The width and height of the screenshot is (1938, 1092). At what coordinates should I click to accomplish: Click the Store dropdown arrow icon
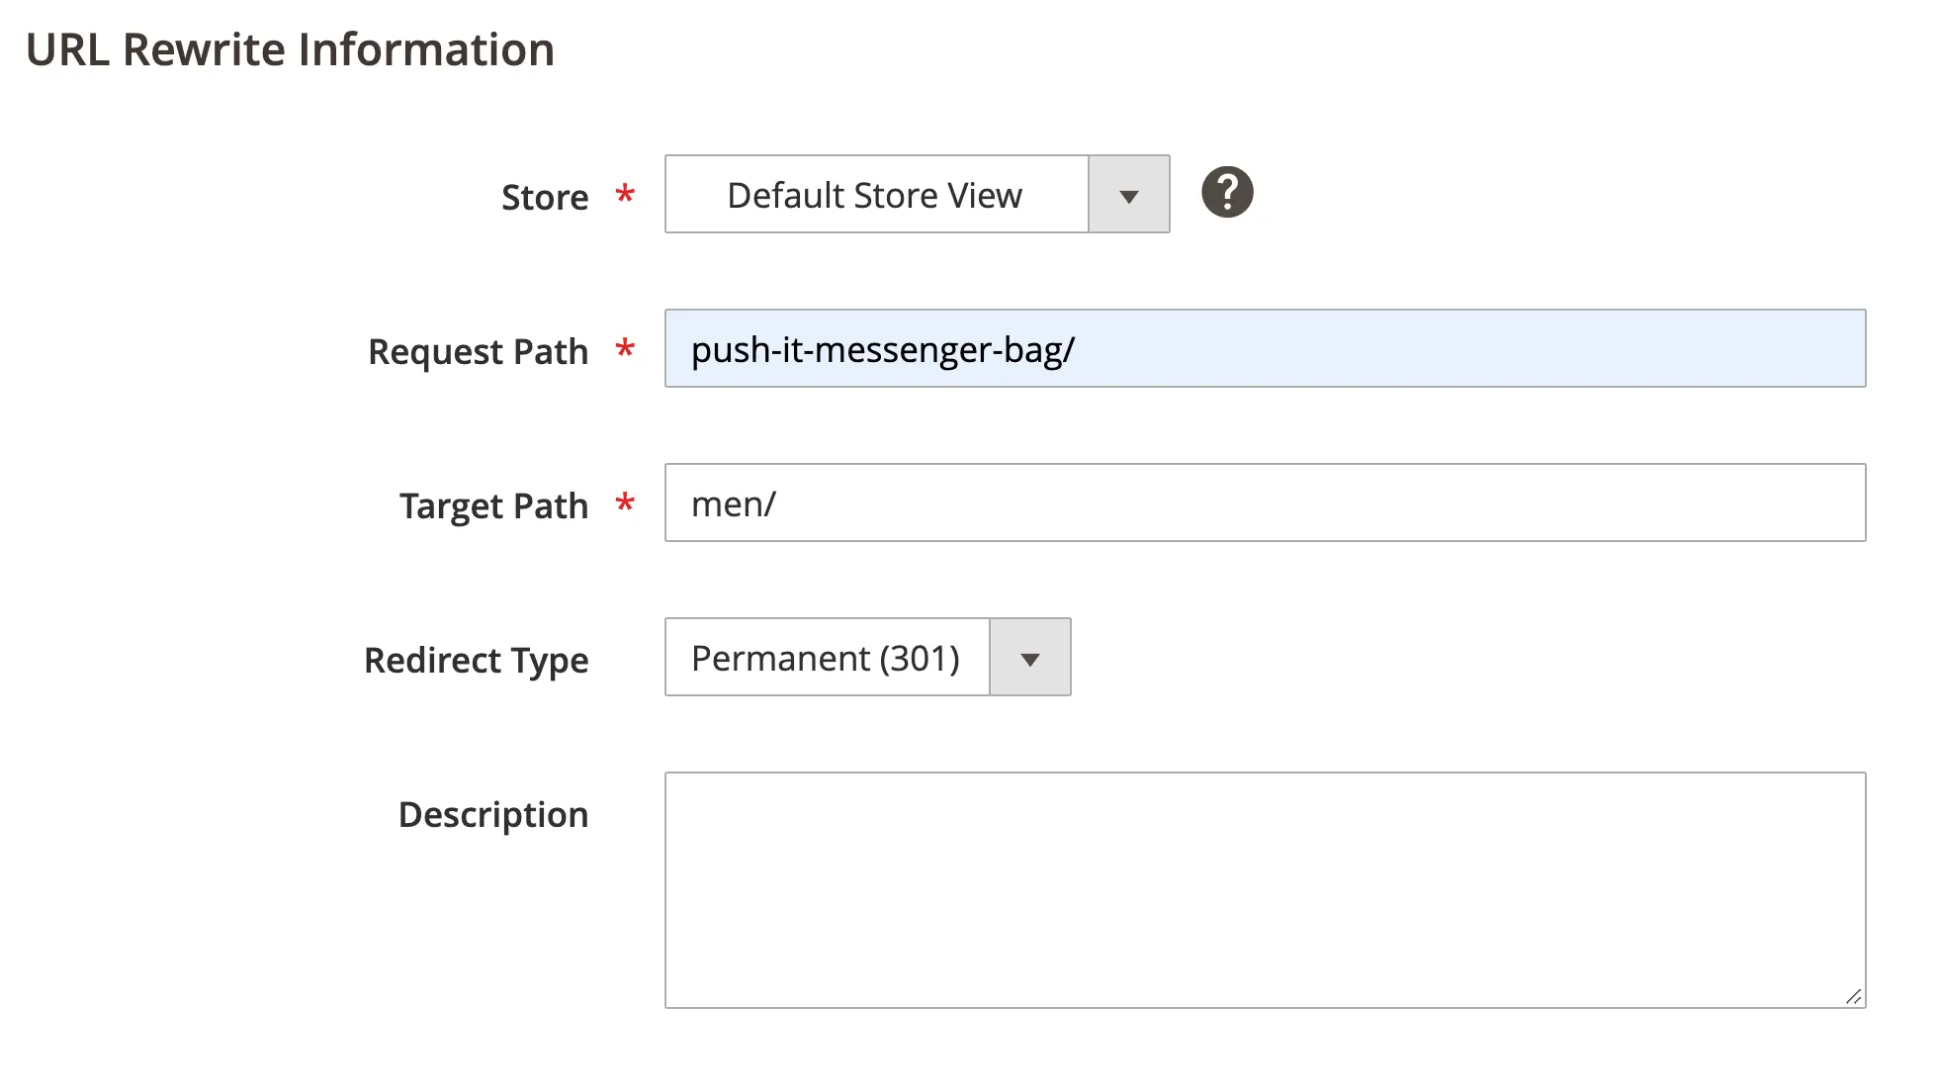(1128, 194)
